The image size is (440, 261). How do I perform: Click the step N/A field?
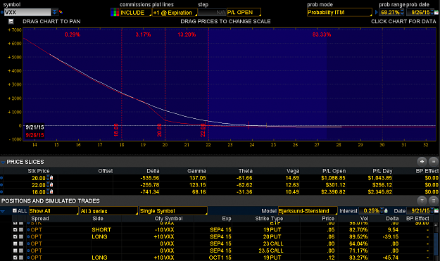(x=212, y=13)
